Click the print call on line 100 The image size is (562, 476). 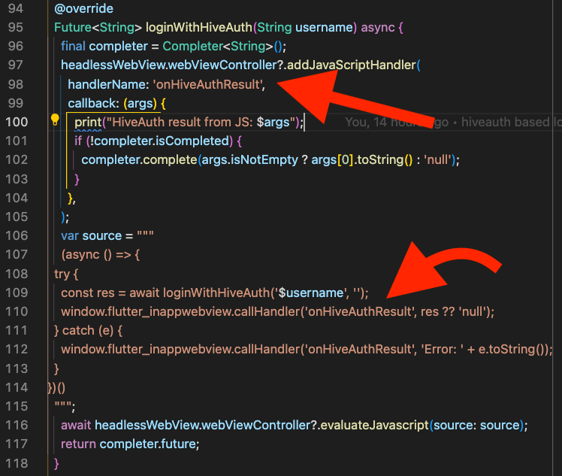tap(88, 122)
